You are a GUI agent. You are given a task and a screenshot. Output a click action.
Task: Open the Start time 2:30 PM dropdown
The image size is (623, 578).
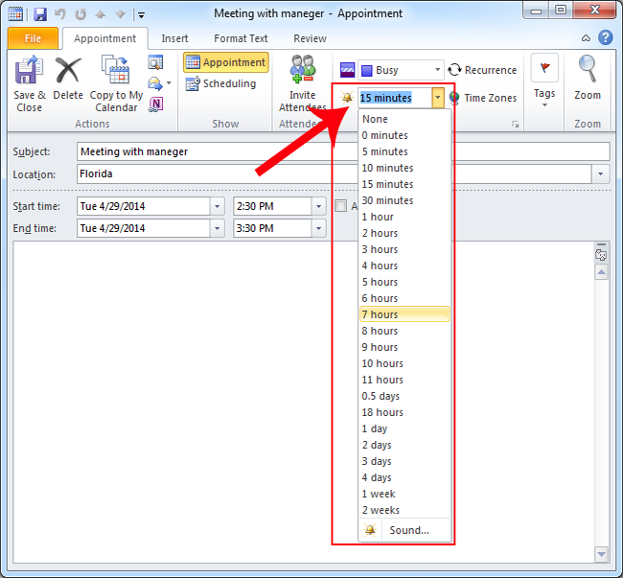tap(318, 206)
